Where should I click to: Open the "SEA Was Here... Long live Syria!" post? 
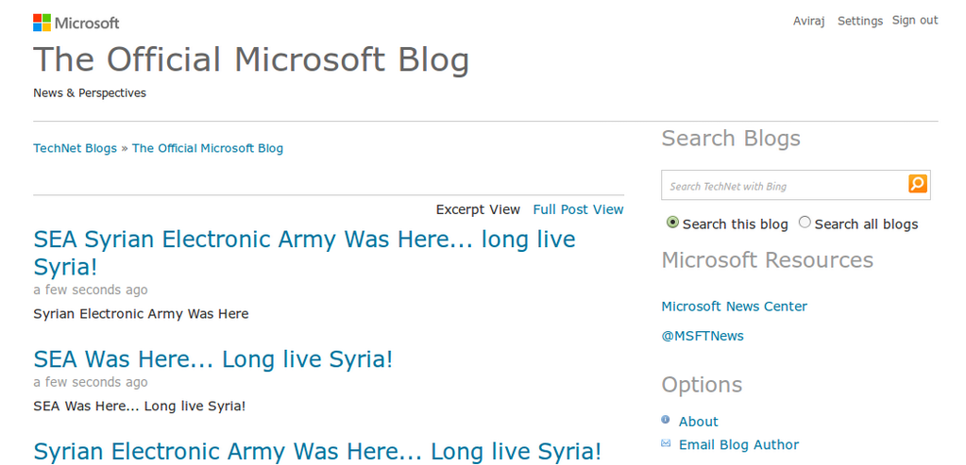(212, 359)
